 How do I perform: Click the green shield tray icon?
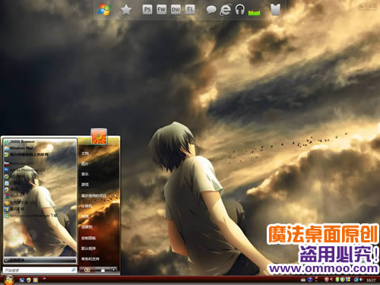click(342, 280)
